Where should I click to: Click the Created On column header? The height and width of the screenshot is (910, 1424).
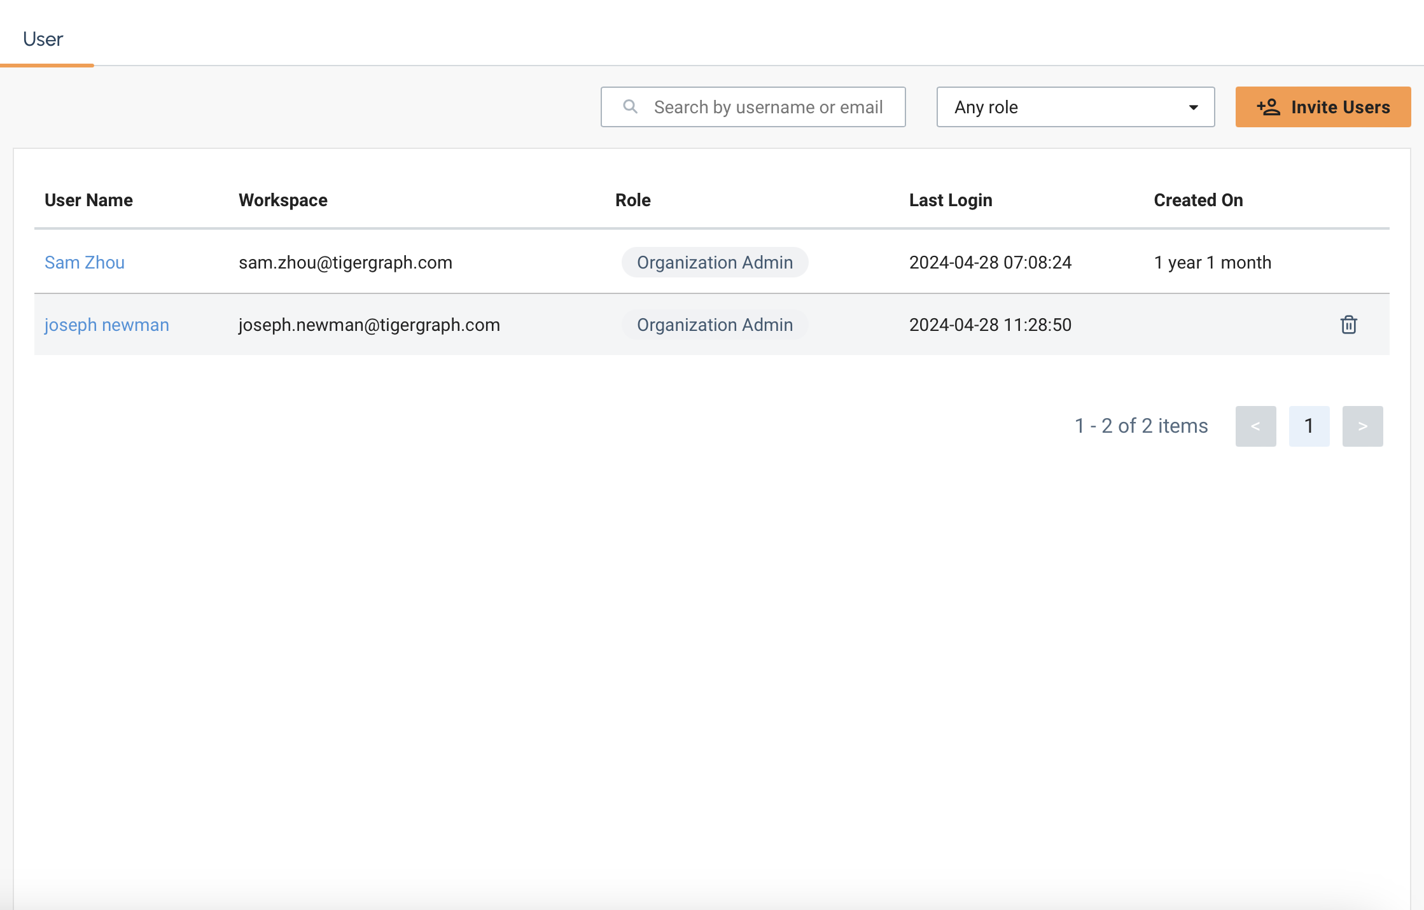coord(1198,200)
